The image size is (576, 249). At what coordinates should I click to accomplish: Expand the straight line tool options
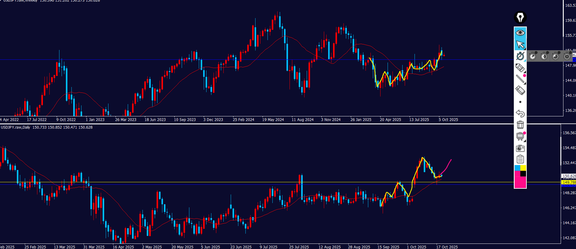click(520, 79)
